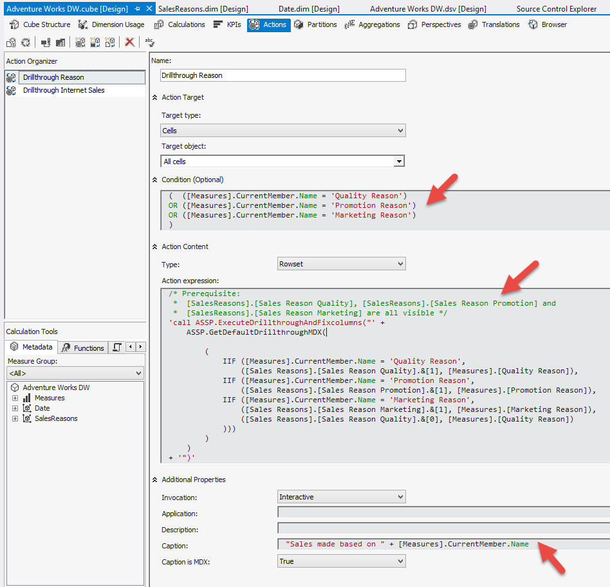Screen dimensions: 610x587
Task: Switch to the Functions tab
Action: [83, 348]
